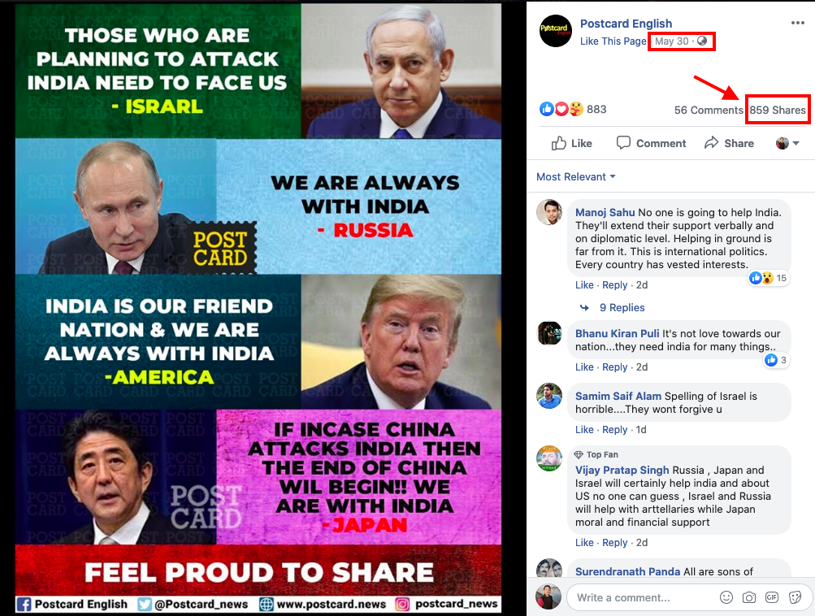Click Like This Page link
Image resolution: width=815 pixels, height=616 pixels.
613,41
